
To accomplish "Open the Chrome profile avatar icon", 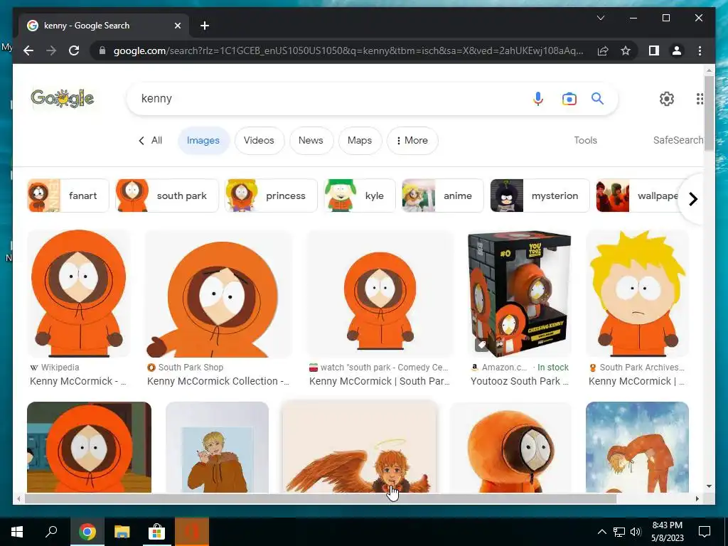I will click(677, 50).
